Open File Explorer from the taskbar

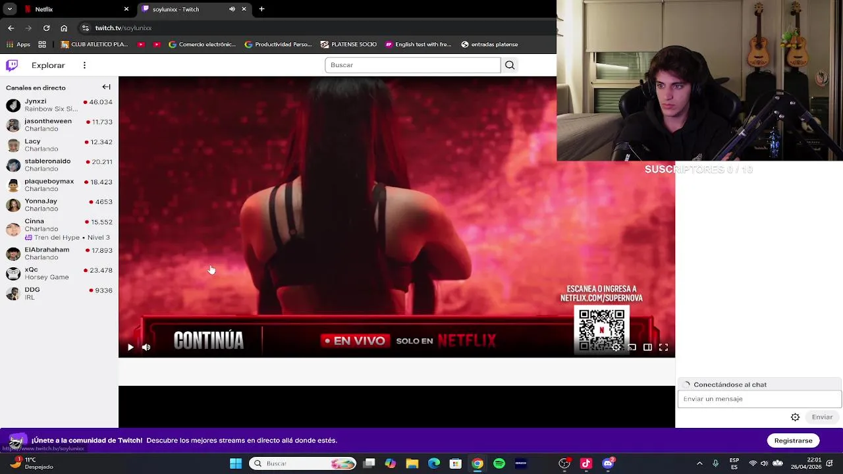point(412,463)
